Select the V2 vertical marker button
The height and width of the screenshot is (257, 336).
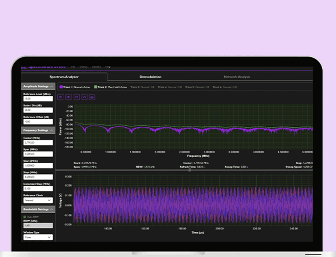pyautogui.click(x=84, y=97)
